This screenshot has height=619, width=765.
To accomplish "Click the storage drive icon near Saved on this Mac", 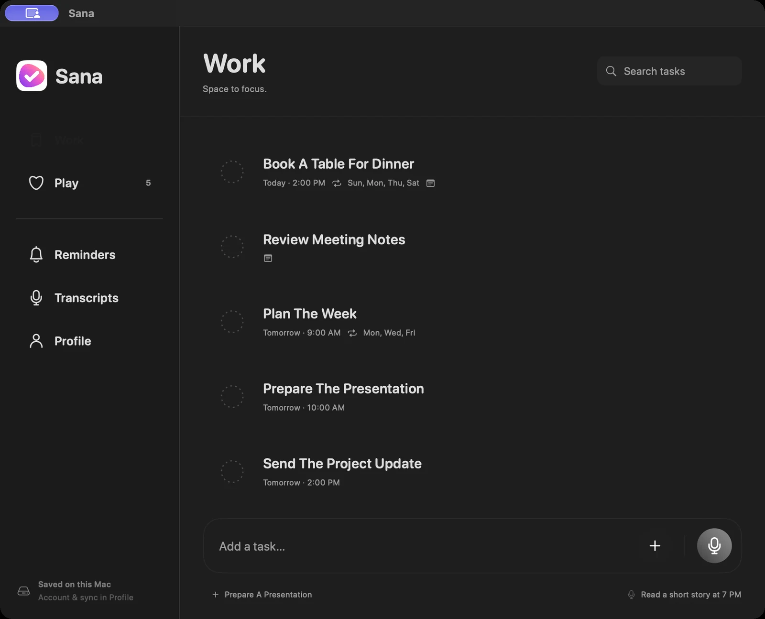I will [x=23, y=591].
